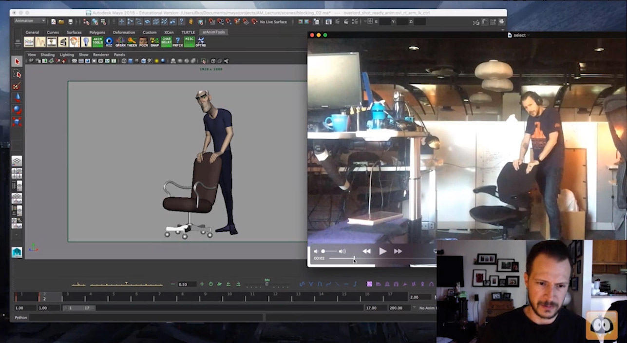Click the Python command line label
Viewport: 627px width, 343px height.
coord(21,317)
